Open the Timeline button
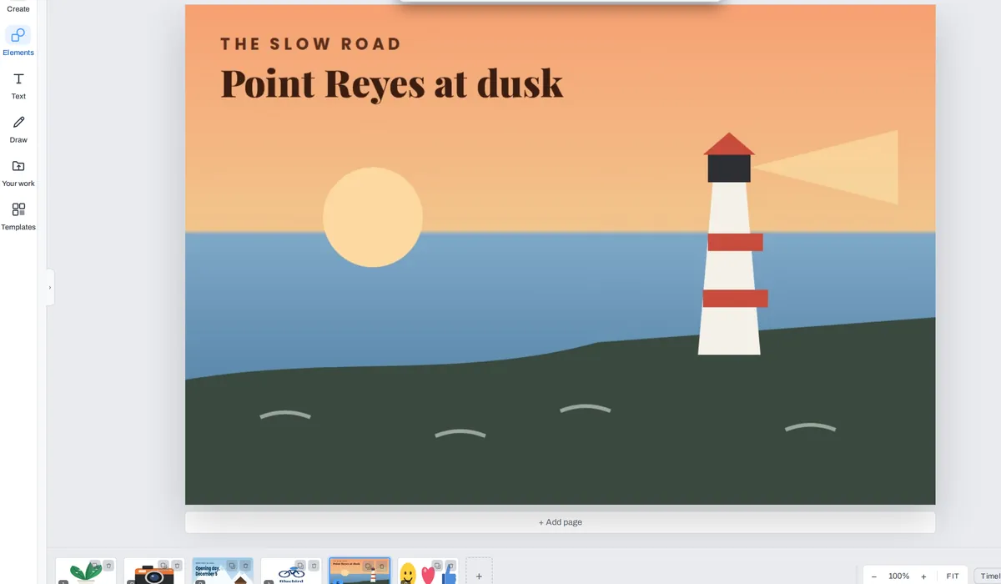The image size is (1001, 584). point(988,576)
